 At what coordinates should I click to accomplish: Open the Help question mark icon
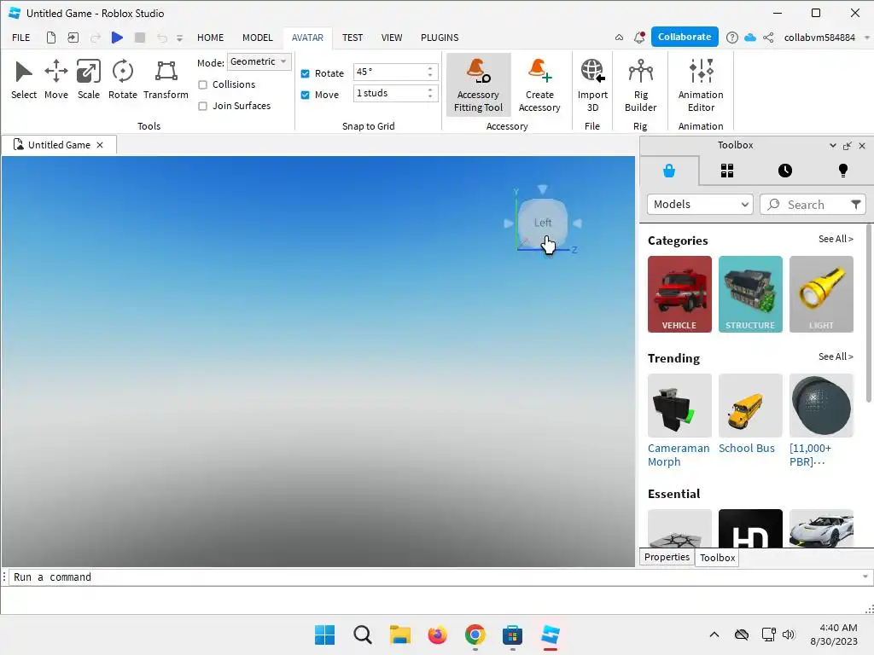(x=731, y=38)
